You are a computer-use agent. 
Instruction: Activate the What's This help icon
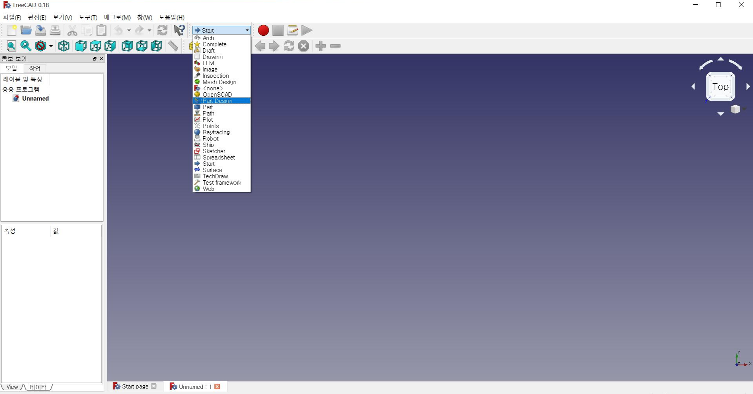[x=179, y=30]
